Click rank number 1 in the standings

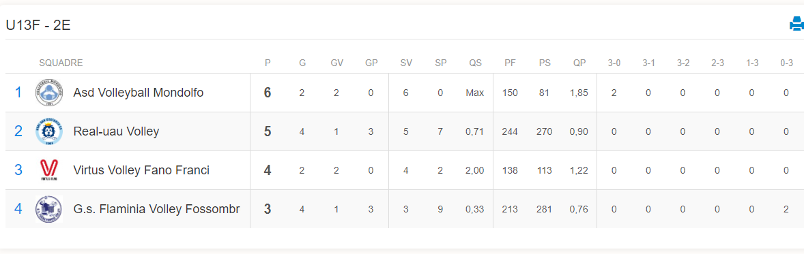[x=18, y=93]
